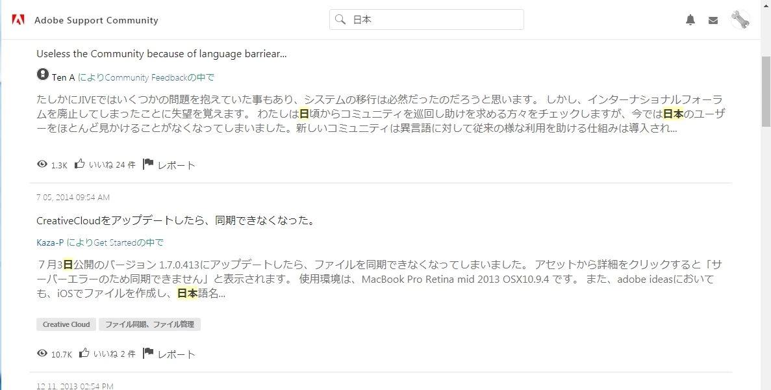This screenshot has height=390, width=771.
Task: Select the ファイル同期、ファイル管理 tag
Action: point(149,324)
